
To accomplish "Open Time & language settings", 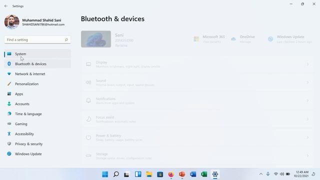I will tap(37, 114).
